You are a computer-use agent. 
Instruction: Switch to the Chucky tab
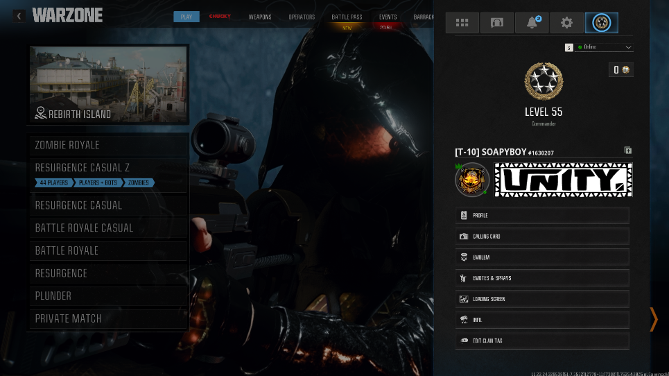(x=220, y=16)
